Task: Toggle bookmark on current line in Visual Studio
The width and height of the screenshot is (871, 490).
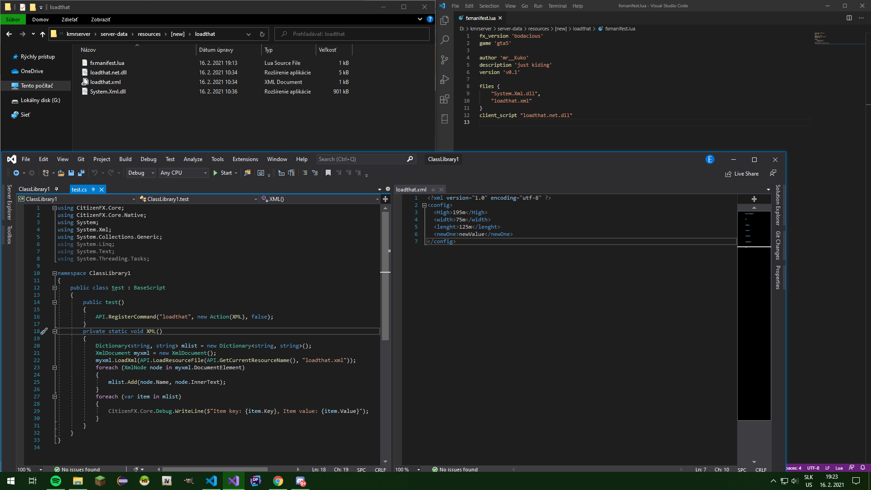Action: 328,173
